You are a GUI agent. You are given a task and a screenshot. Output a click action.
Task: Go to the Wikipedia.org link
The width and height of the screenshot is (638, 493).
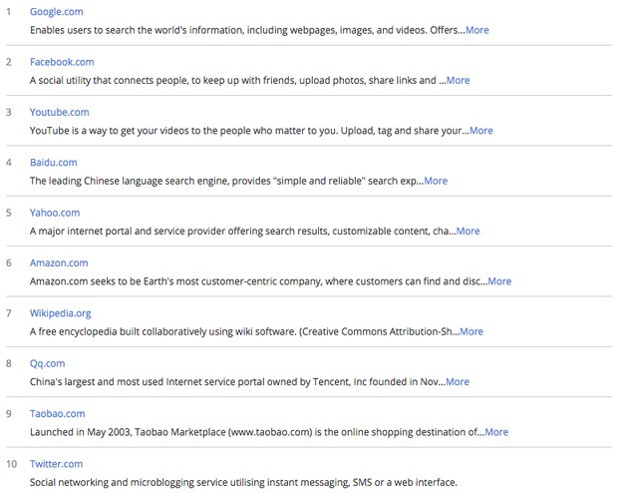[60, 313]
